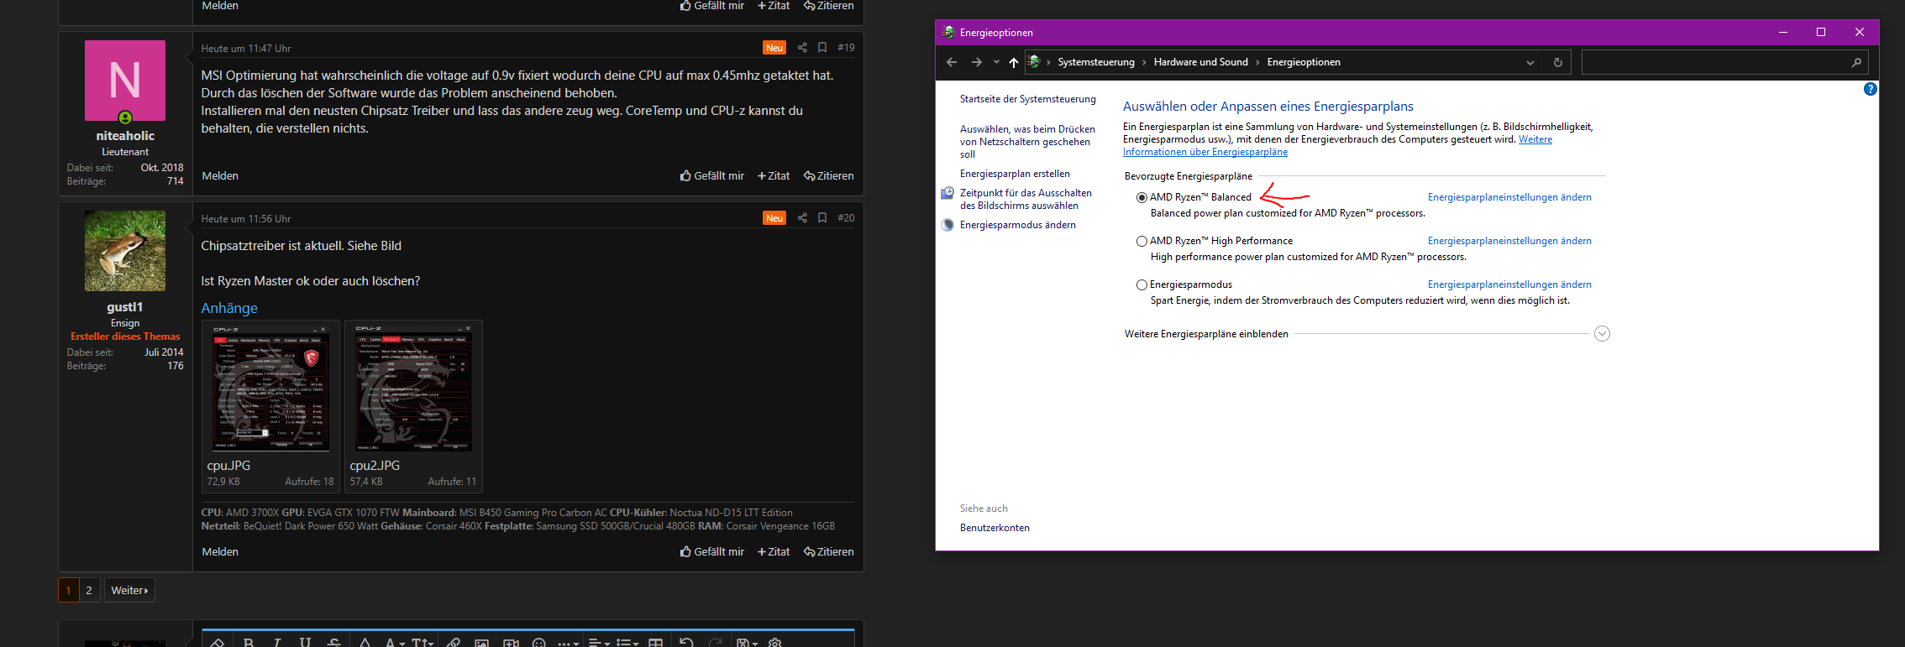Open the Hardware und Sound breadcrumb
Viewport: 1905px width, 647px height.
point(1201,62)
